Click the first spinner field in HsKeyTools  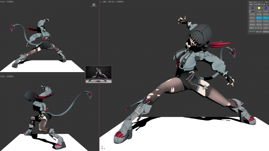pos(251,5)
